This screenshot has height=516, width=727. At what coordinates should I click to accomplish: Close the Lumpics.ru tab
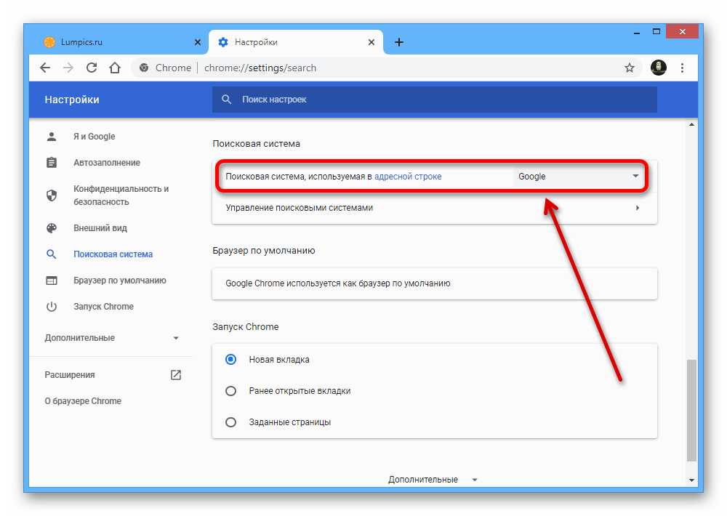point(198,42)
